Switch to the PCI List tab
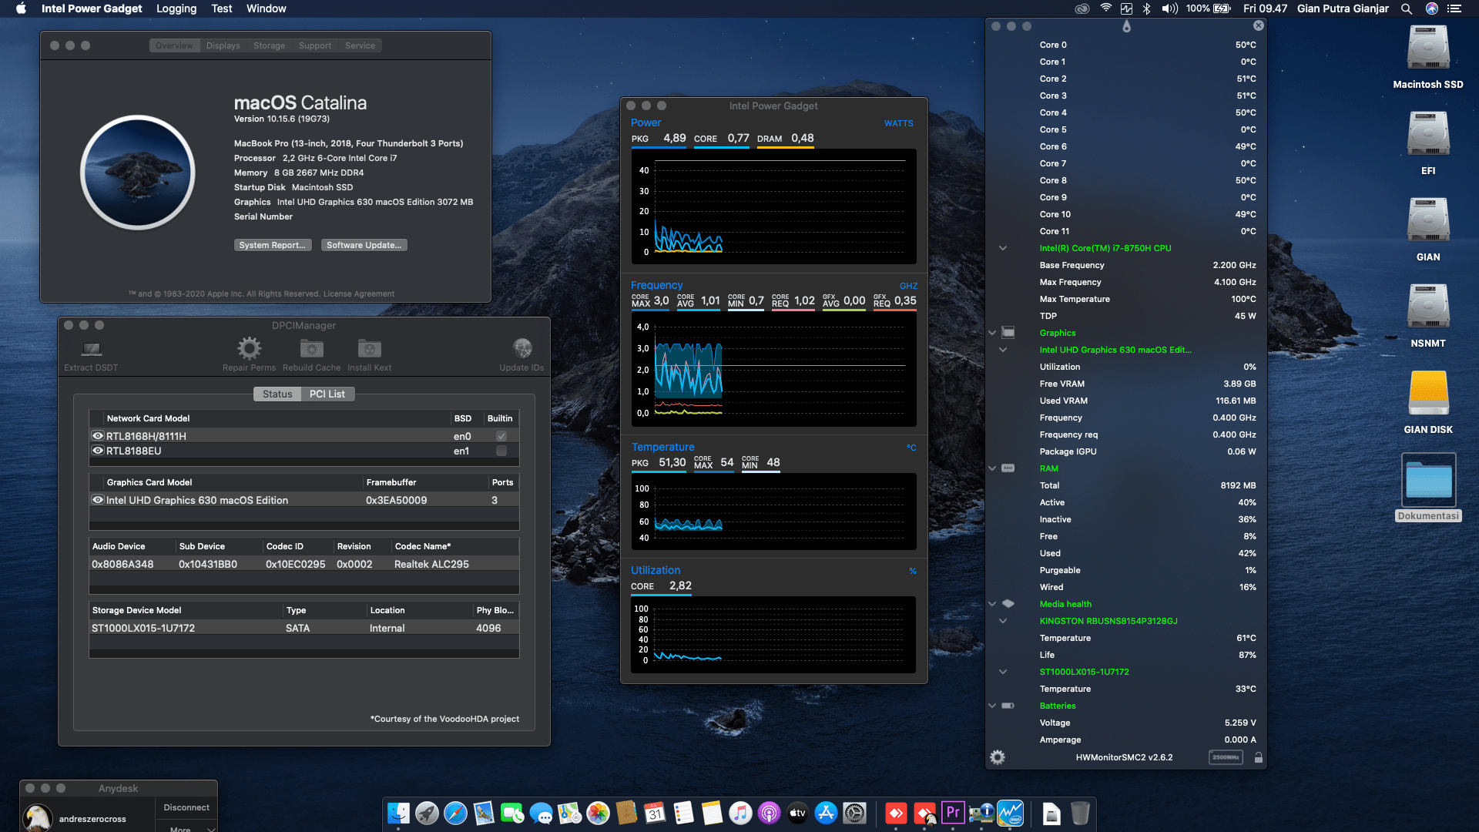 pos(327,394)
